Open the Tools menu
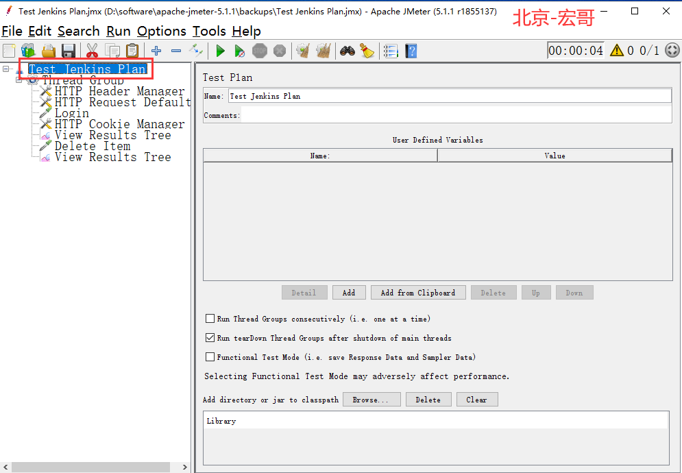 coord(209,32)
